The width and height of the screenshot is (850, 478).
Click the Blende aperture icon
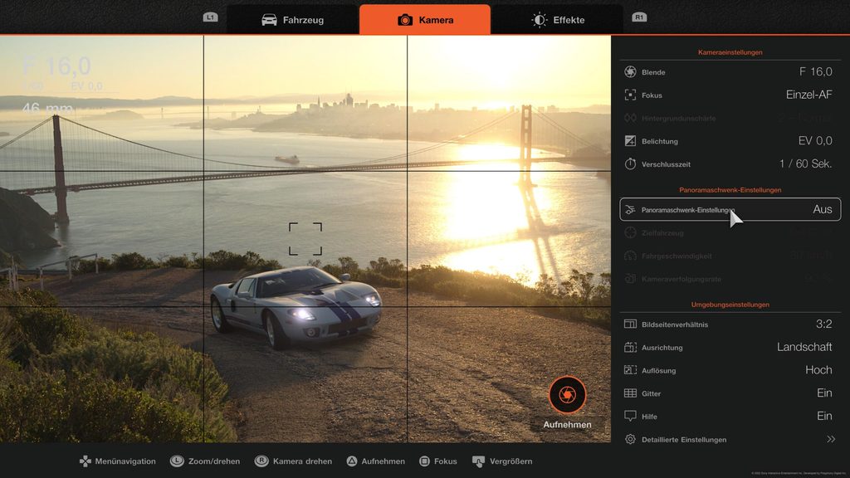tap(630, 72)
